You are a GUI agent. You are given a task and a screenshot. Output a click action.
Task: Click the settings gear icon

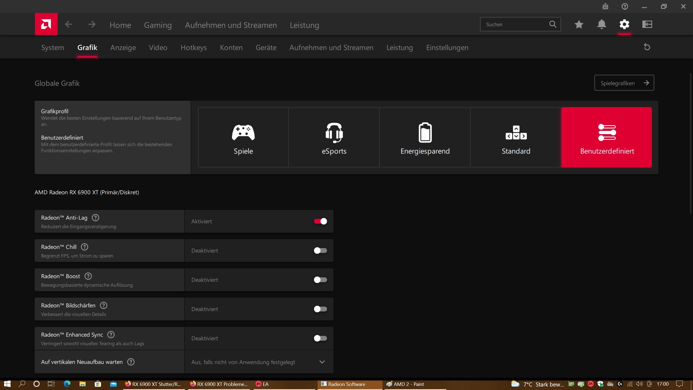click(624, 24)
